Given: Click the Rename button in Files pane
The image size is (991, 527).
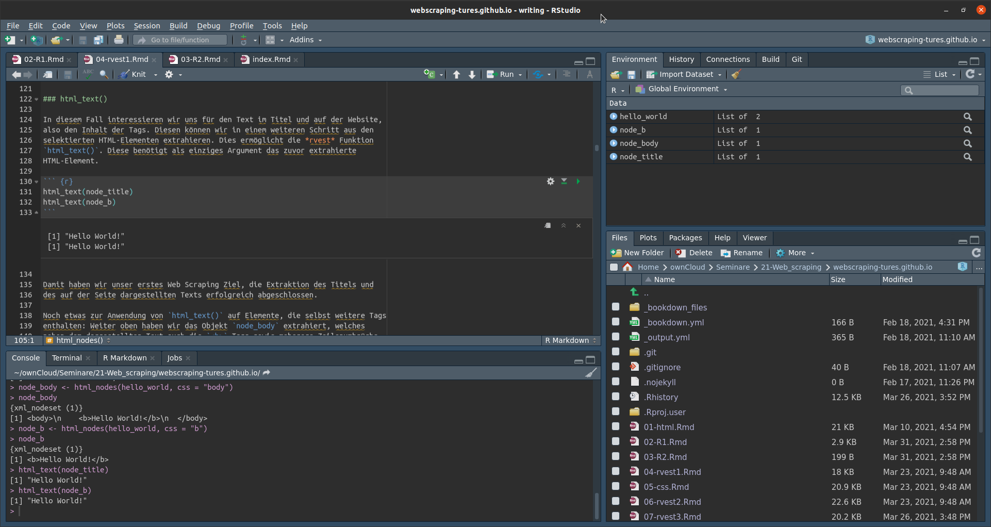Looking at the screenshot, I should 741,253.
